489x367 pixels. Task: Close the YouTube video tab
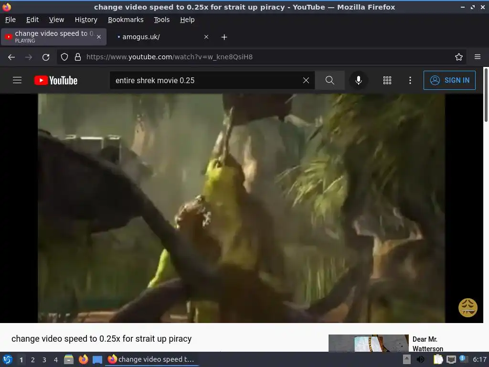[x=99, y=37]
